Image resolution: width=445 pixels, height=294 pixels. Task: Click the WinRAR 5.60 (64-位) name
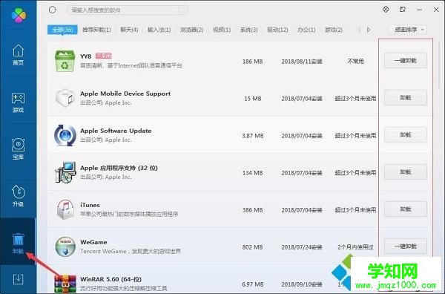(111, 279)
